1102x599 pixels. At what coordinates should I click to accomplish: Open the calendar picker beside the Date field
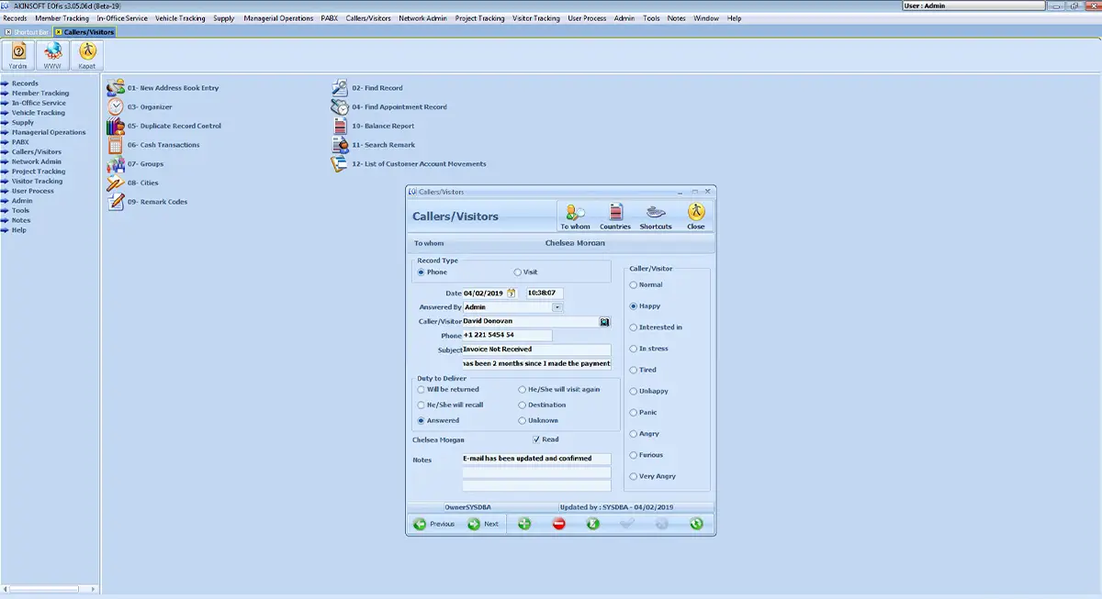pos(512,293)
